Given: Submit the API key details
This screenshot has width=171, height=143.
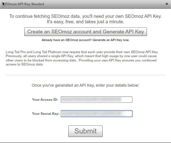Looking at the screenshot, I should pyautogui.click(x=85, y=131).
